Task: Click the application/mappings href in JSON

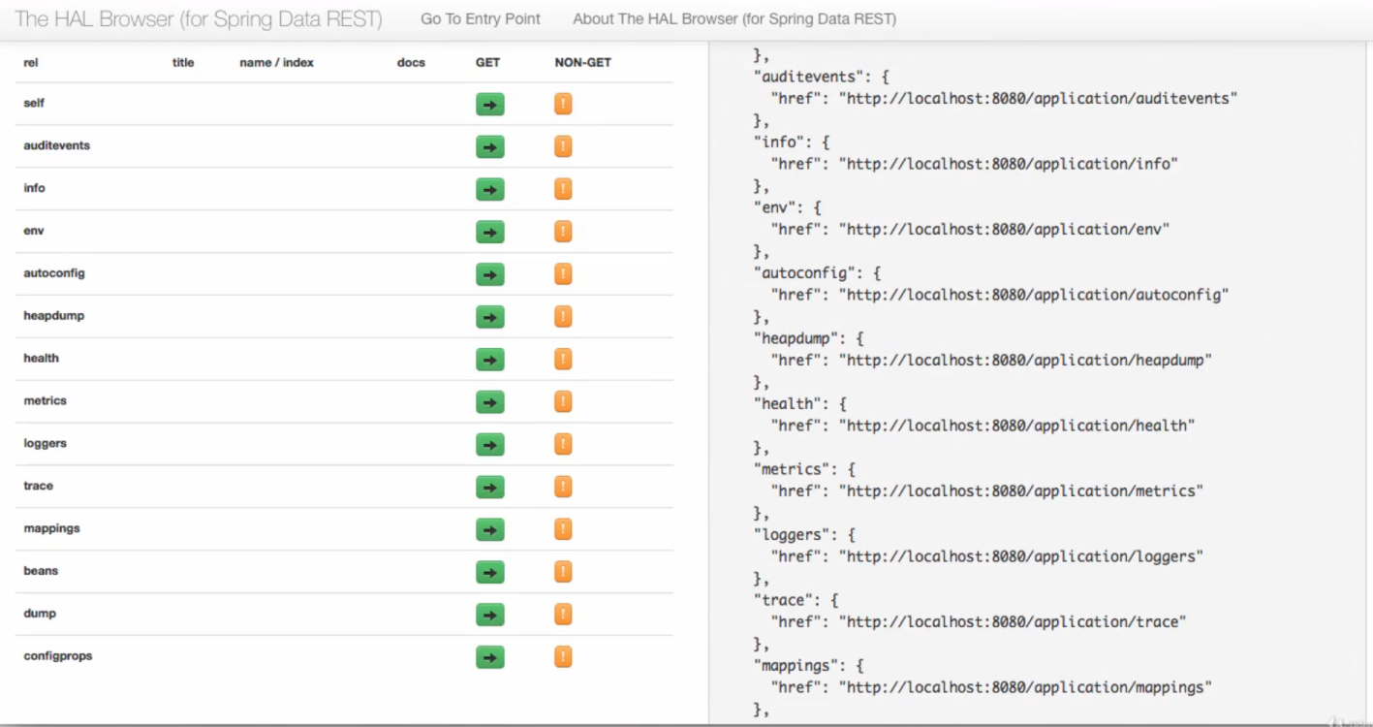Action: pos(1025,686)
